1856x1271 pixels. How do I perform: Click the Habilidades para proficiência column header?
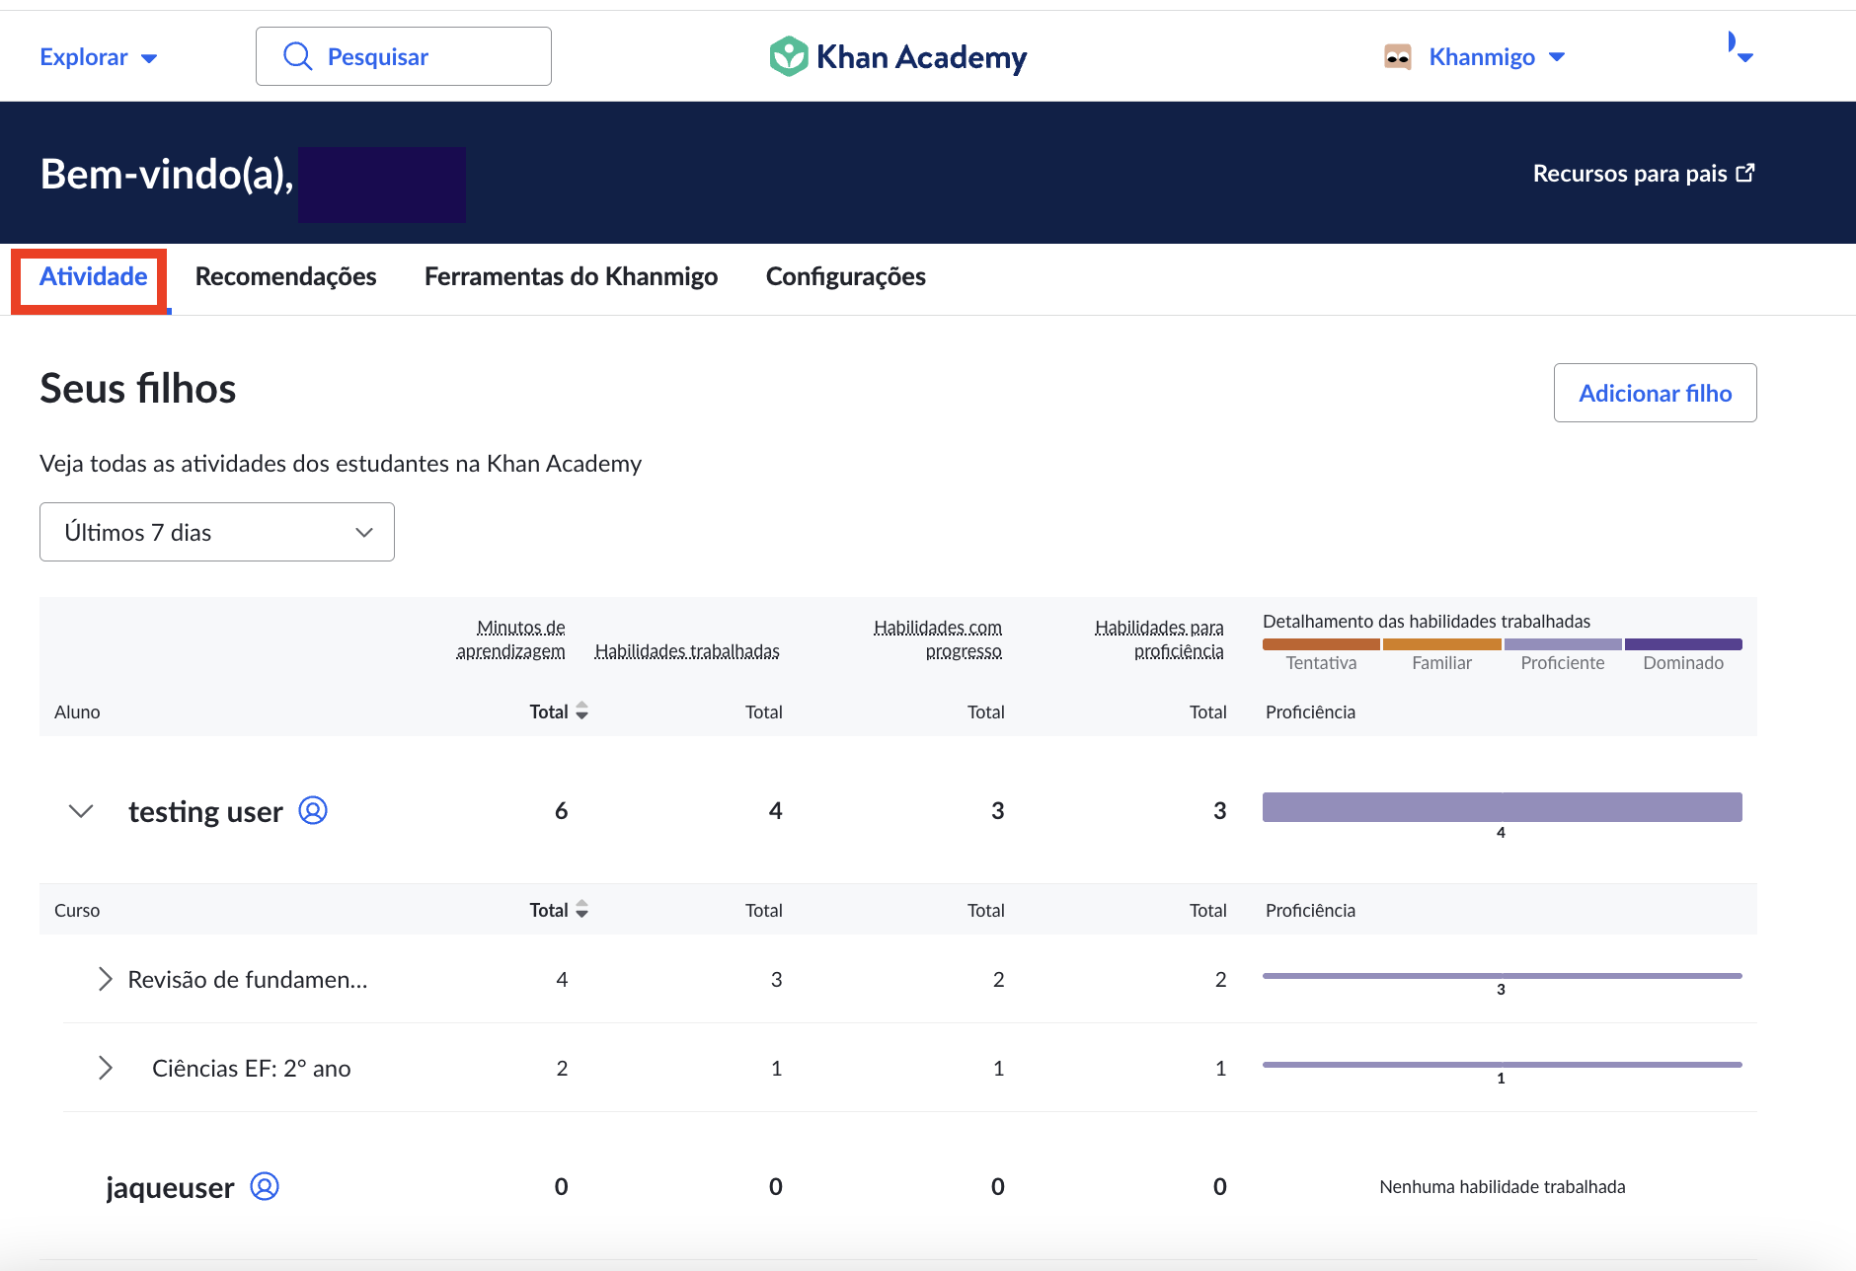coord(1159,639)
